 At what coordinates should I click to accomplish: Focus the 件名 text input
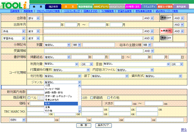[93, 31]
